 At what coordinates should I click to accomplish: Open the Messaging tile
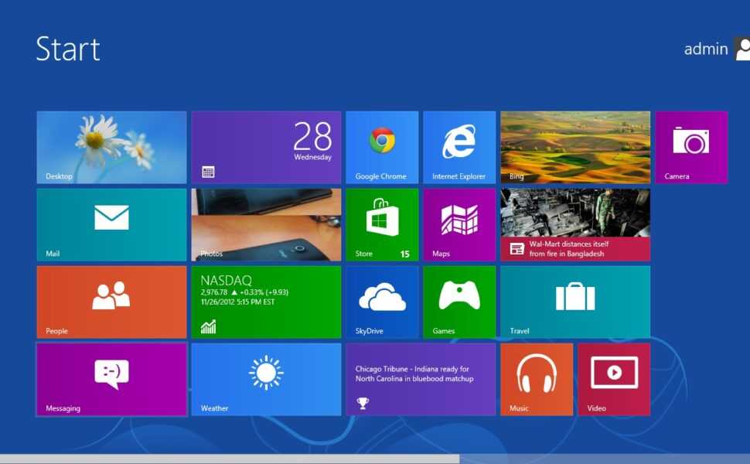coord(111,380)
